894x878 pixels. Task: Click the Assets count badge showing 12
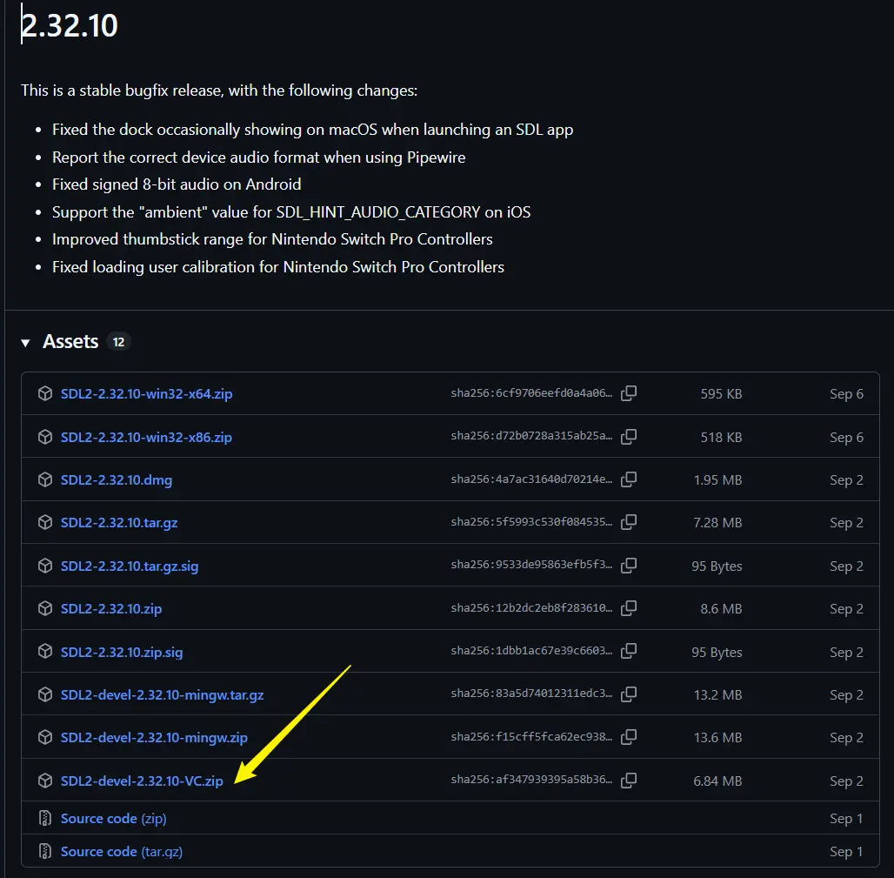click(118, 342)
